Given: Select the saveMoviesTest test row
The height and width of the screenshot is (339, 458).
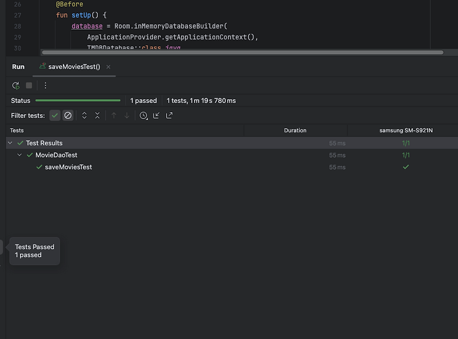Looking at the screenshot, I should pyautogui.click(x=232, y=167).
